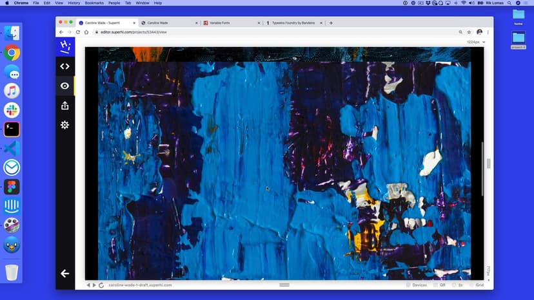This screenshot has height=300, width=534.
Task: Click the eye preview icon in sidebar
Action: (x=64, y=86)
